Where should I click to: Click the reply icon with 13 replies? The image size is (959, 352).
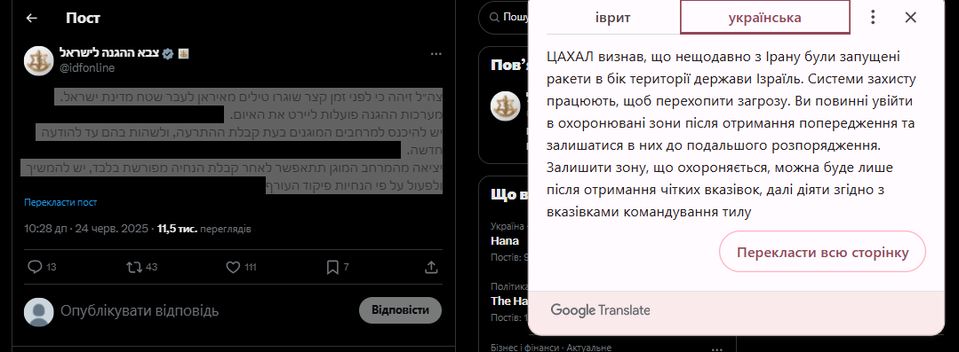tap(36, 267)
